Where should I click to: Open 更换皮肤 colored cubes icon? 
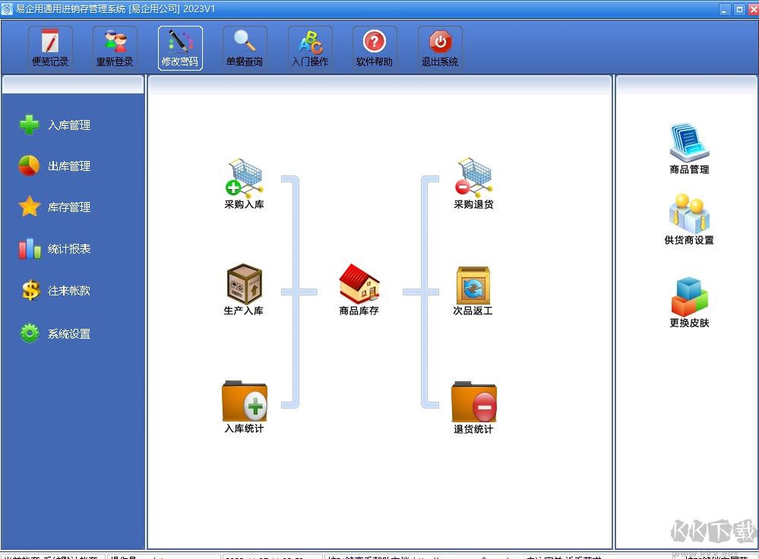coord(689,302)
